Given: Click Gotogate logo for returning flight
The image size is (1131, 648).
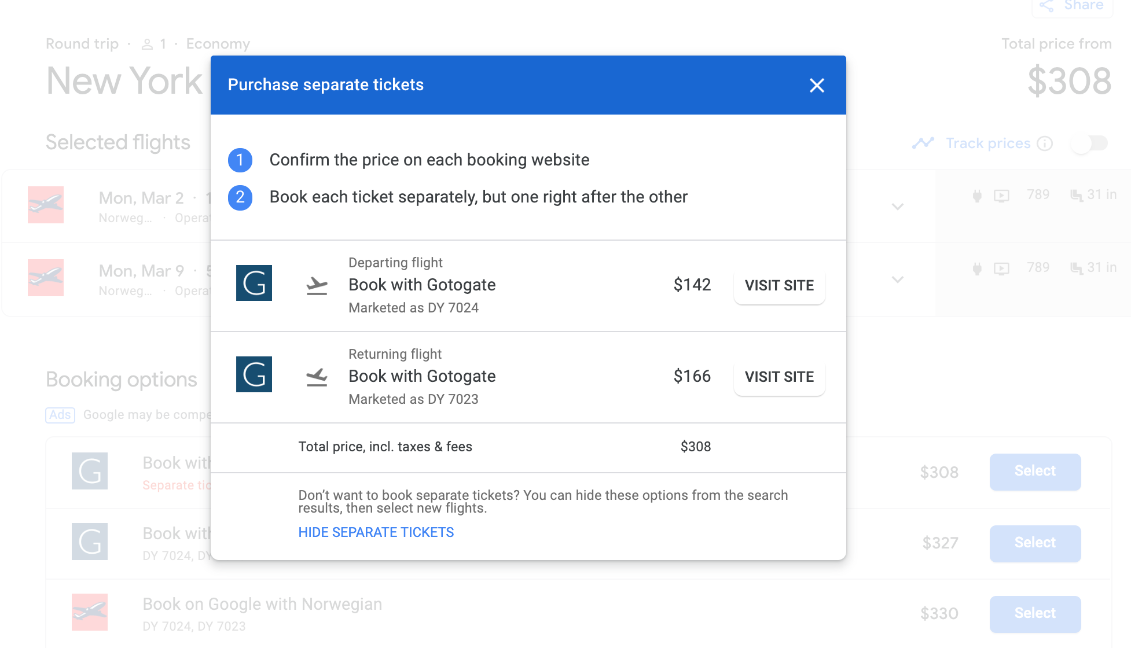Looking at the screenshot, I should 254,374.
